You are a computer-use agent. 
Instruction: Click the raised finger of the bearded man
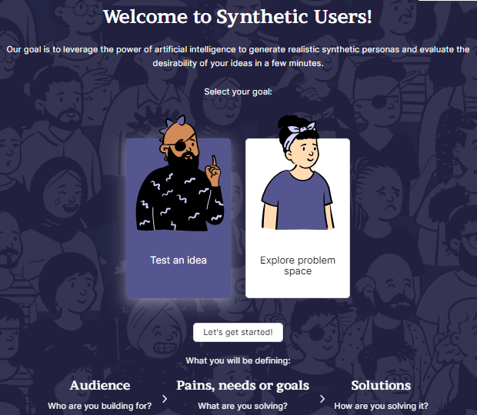click(214, 161)
